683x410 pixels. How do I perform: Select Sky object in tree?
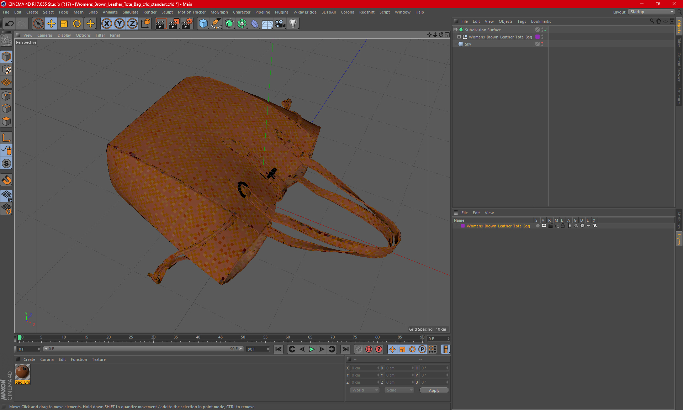(467, 44)
